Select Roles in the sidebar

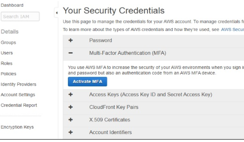7,63
